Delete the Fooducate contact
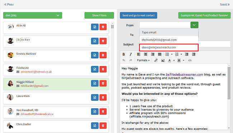The image size is (233, 133). click(103, 69)
